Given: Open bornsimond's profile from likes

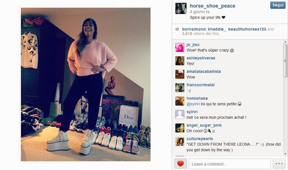Looking at the screenshot, I should tap(194, 29).
